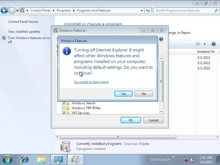Viewport: 220px width, 165px height.
Task: Click the shield icon beside Turn Windows features
Action: (x=4, y=38)
